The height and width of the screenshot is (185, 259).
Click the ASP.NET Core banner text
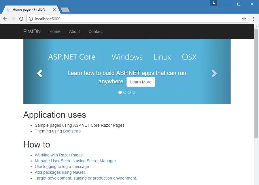click(x=72, y=57)
